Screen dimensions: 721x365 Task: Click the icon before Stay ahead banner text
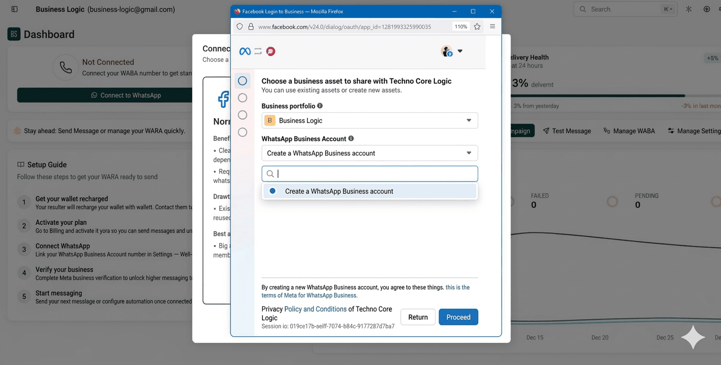click(x=17, y=131)
